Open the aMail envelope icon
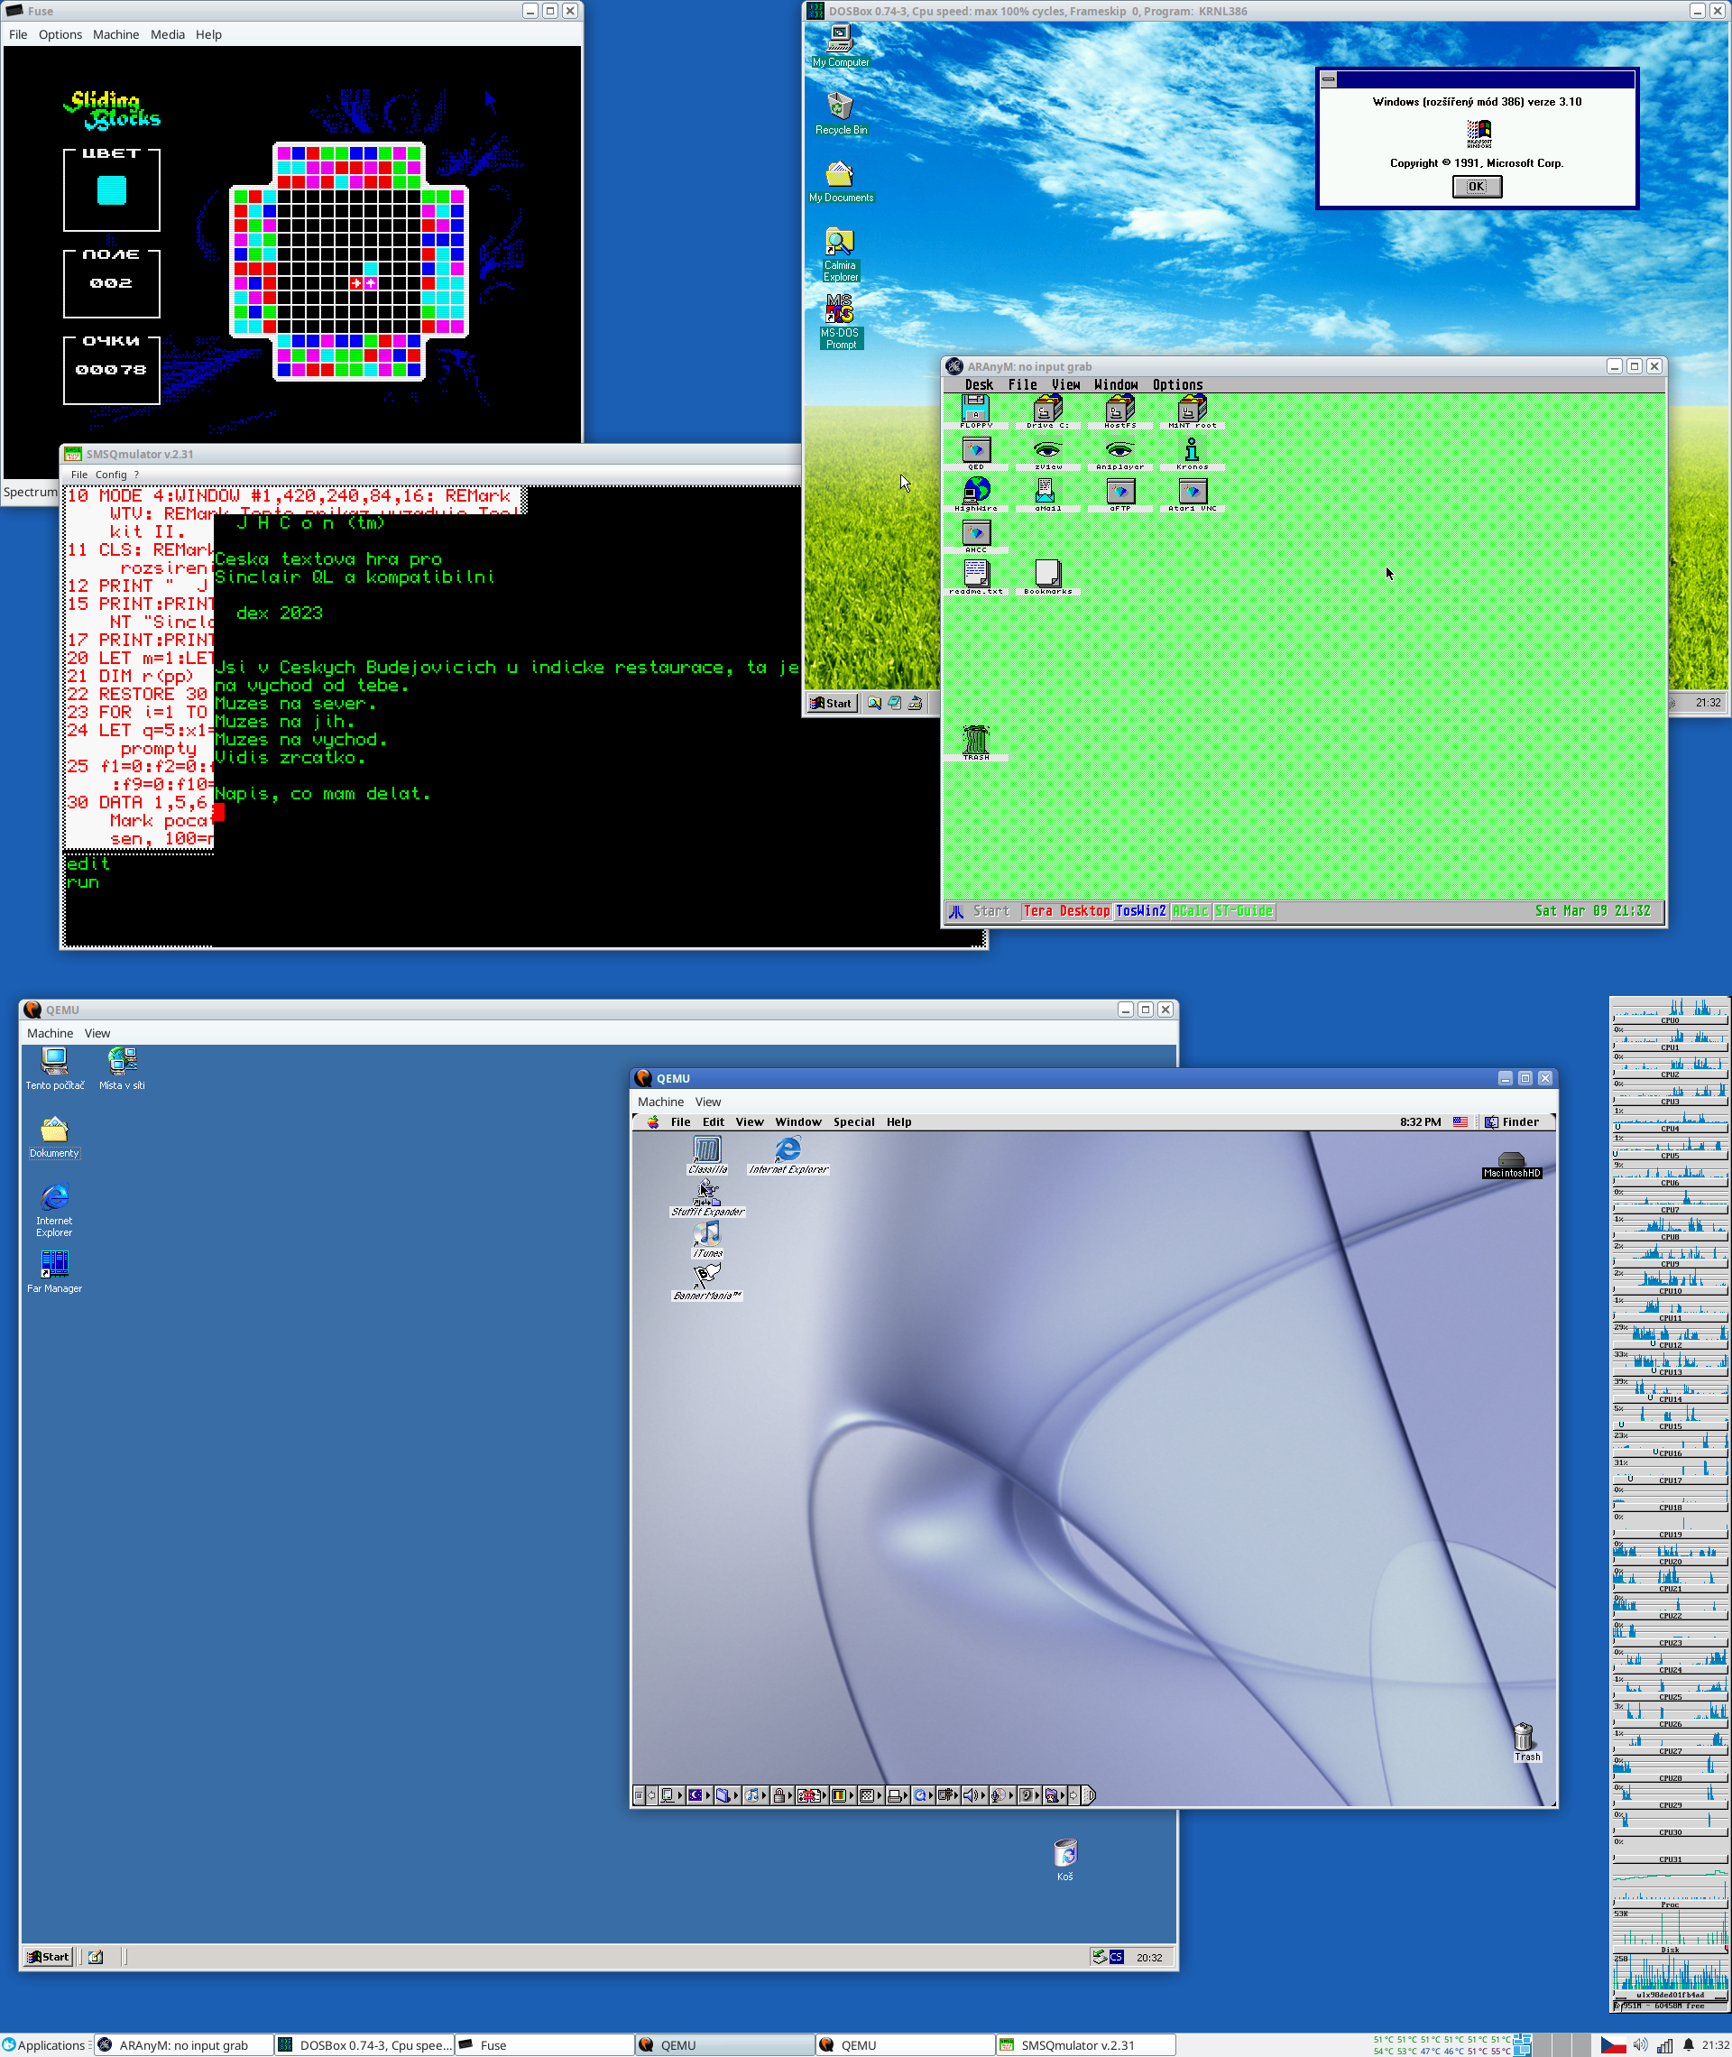The height and width of the screenshot is (2057, 1732). point(1046,490)
